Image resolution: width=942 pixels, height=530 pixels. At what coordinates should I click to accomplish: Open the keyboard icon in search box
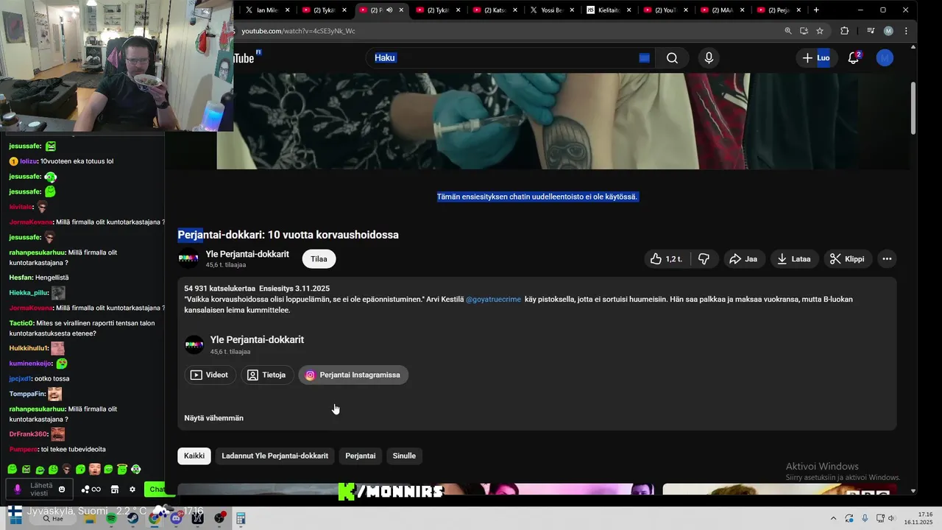coord(644,58)
